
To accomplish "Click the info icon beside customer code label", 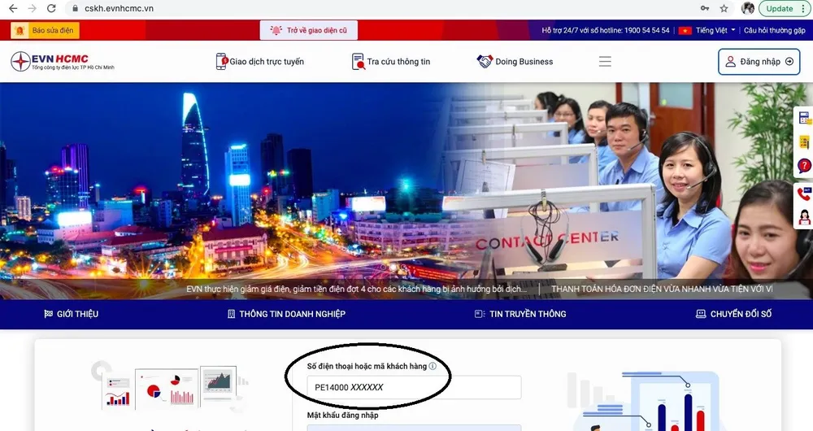I will [433, 367].
